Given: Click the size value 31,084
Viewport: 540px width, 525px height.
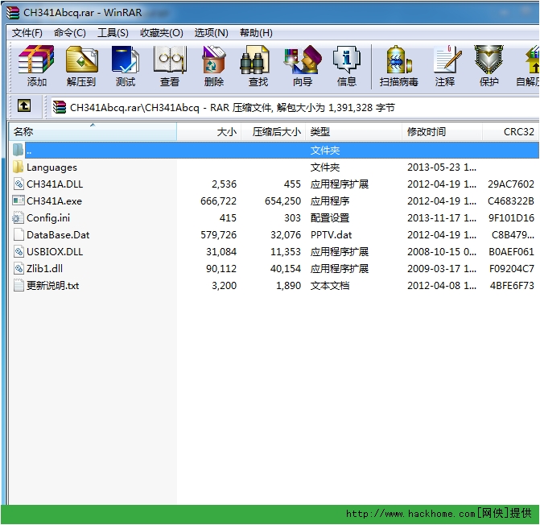Looking at the screenshot, I should coord(221,251).
